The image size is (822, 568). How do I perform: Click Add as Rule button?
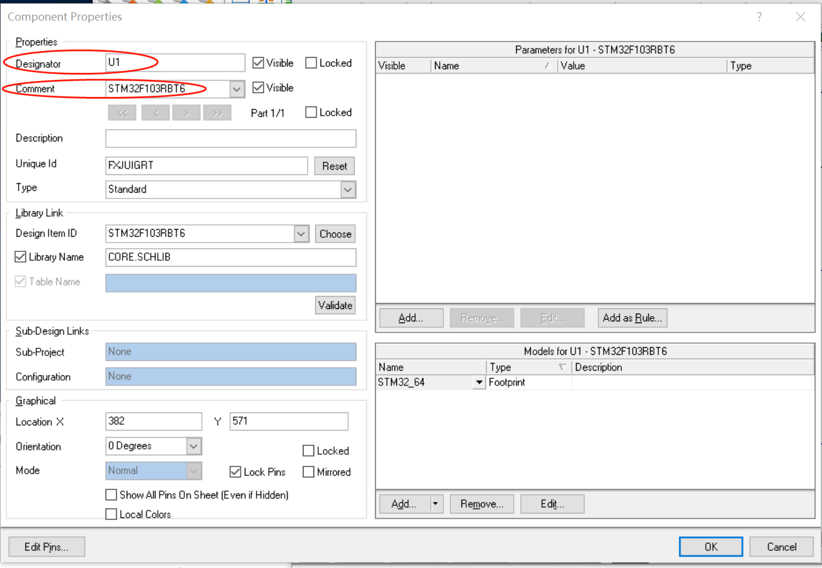click(632, 318)
